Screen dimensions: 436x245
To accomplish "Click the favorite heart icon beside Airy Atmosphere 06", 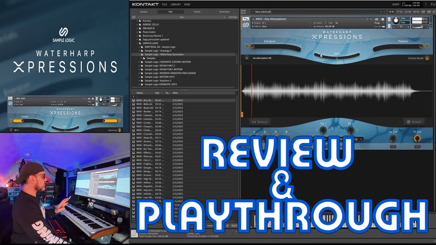I will tap(247, 58).
